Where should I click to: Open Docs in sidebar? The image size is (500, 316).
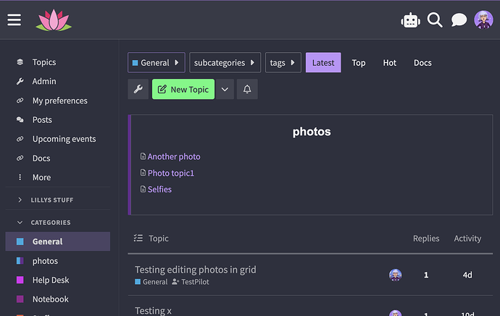click(41, 158)
